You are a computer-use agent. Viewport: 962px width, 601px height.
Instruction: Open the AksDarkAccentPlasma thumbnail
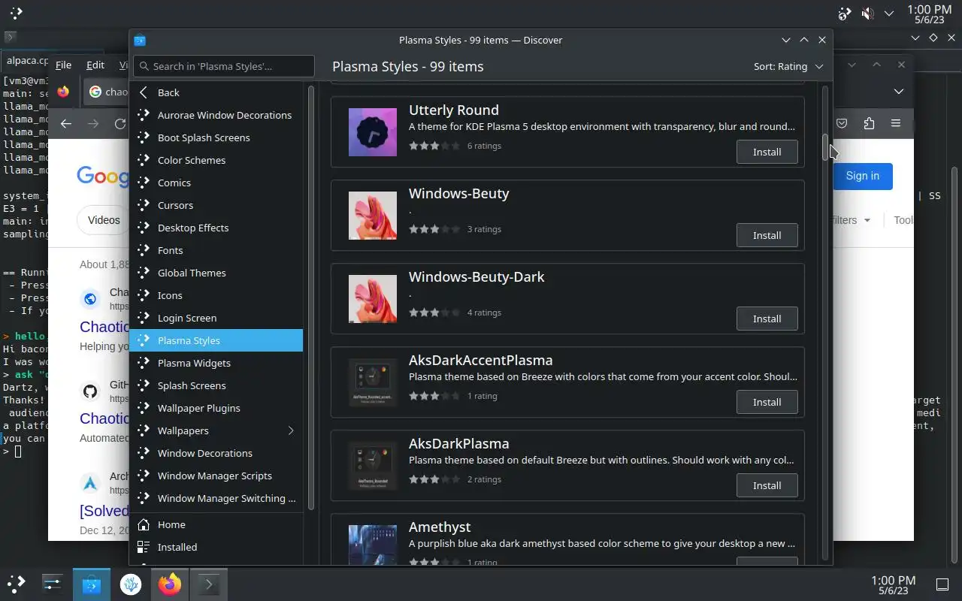coord(373,382)
